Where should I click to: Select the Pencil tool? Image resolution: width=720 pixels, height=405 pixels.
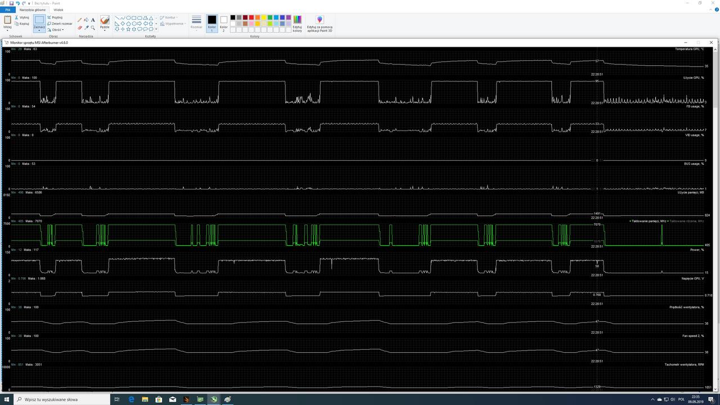tap(79, 20)
